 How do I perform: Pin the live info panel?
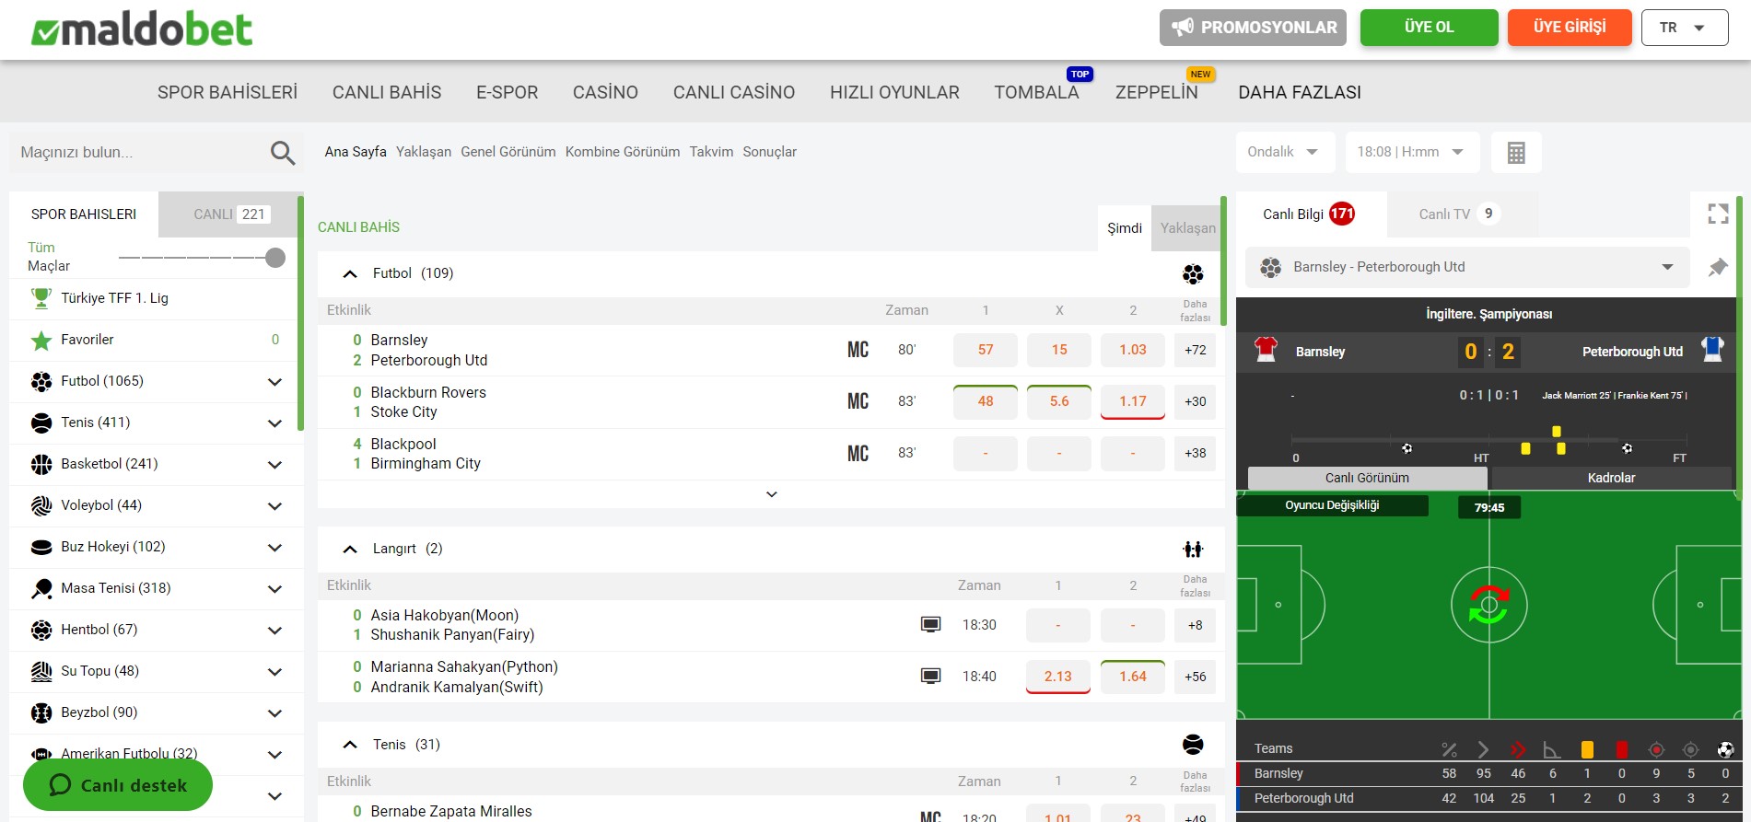point(1717,267)
